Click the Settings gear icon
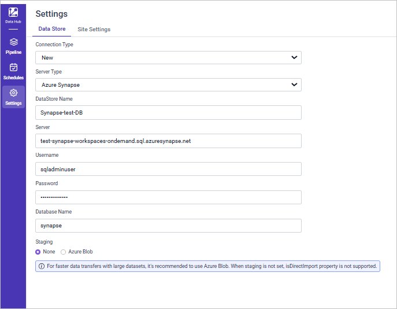This screenshot has width=397, height=309. point(13,93)
